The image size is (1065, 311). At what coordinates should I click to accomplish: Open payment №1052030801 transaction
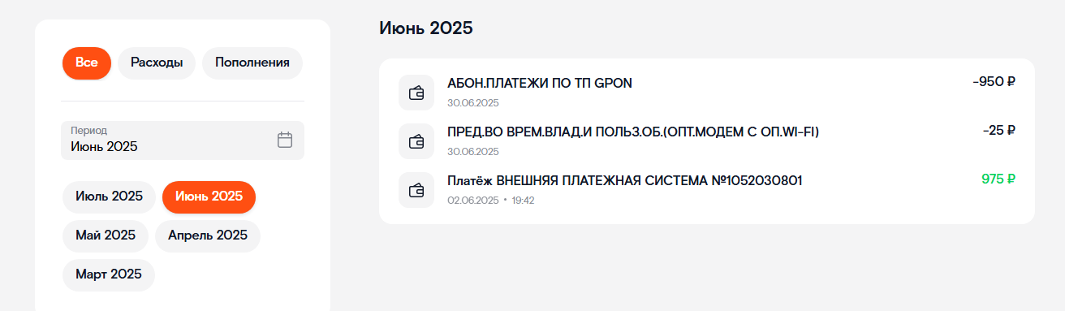[x=707, y=189]
